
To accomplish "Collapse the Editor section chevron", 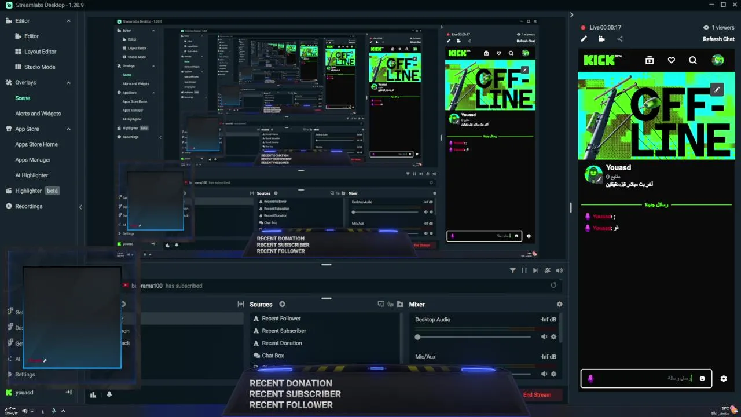I will [68, 21].
